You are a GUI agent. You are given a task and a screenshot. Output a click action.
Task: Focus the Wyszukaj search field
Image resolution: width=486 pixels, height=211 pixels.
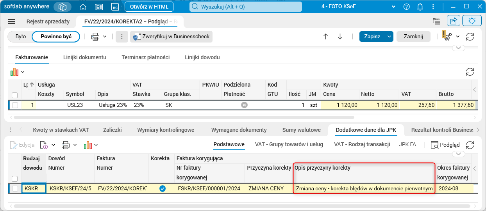246,7
